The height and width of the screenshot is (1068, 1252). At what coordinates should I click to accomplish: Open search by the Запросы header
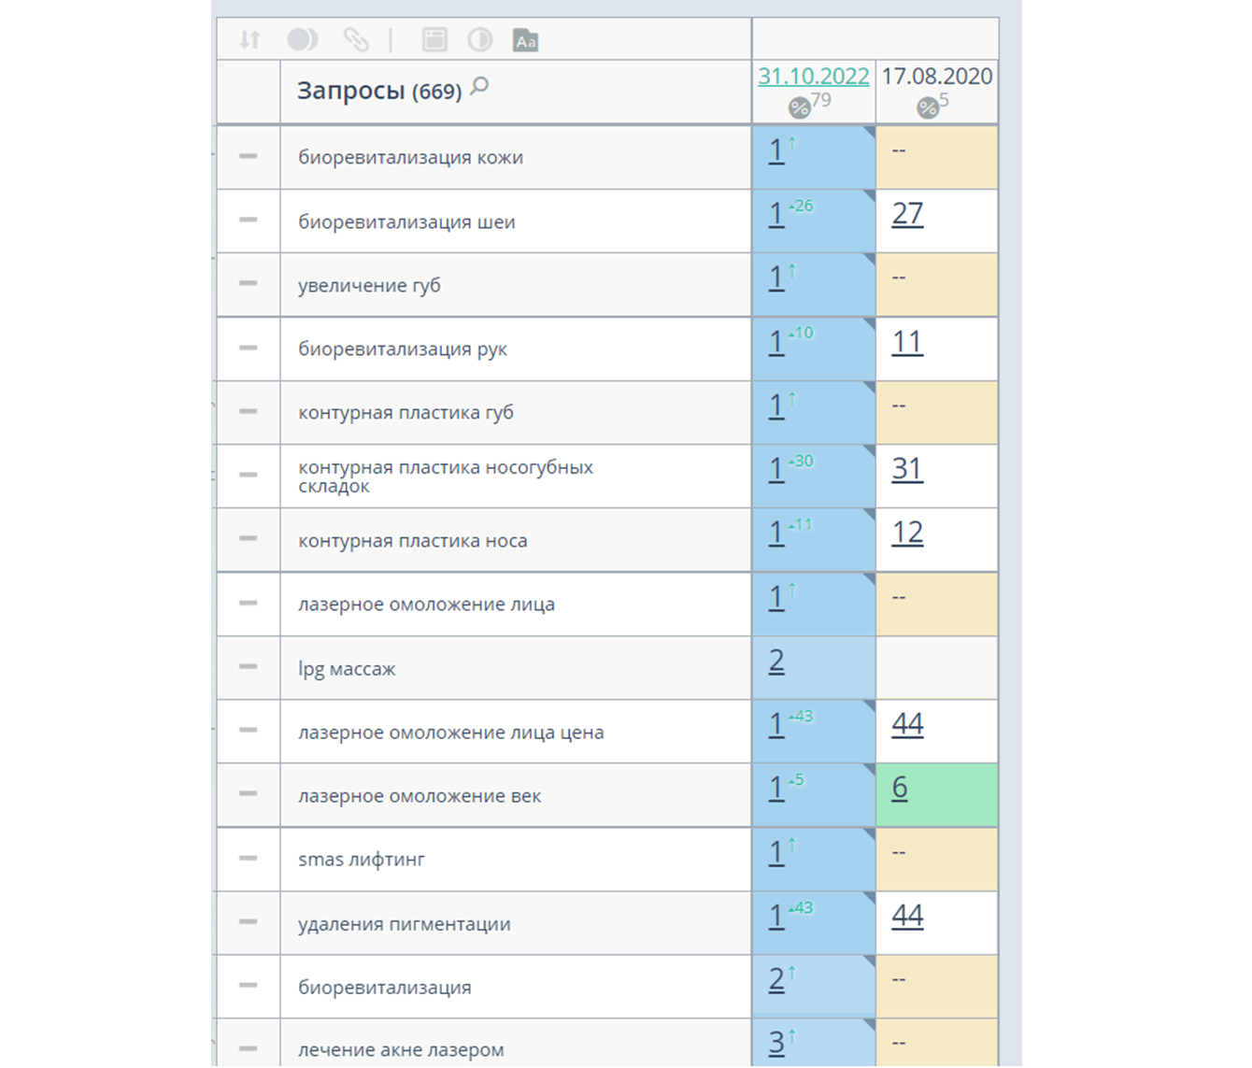[x=480, y=87]
